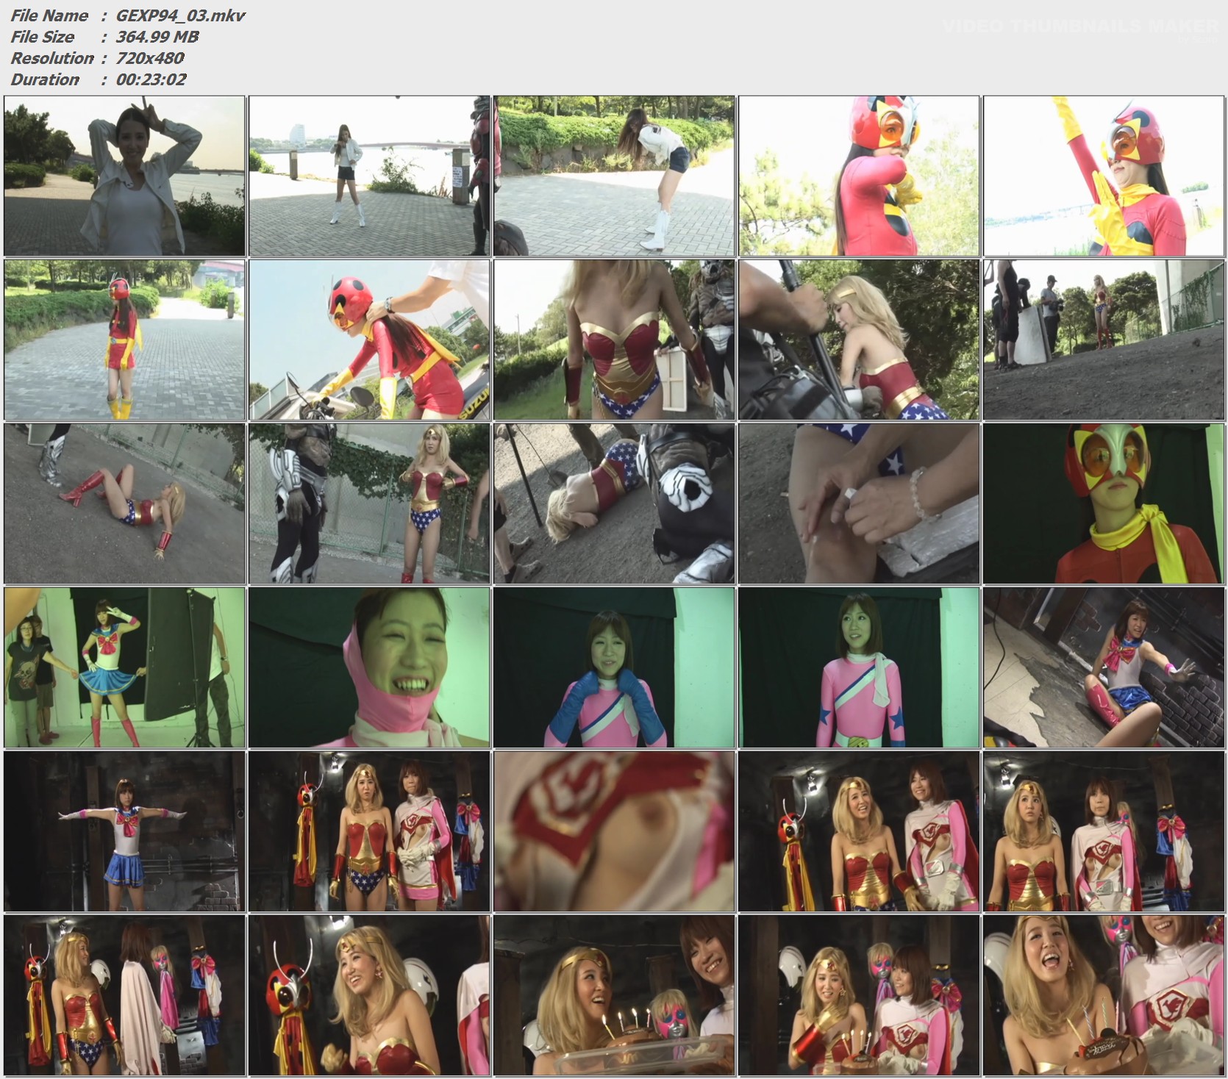Select thumbnail of heroine lying in red boots
1228x1079 pixels.
(x=124, y=503)
